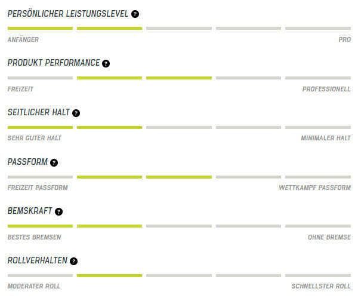Screen dimensions: 358x301
Task: Click the Anfänger label
Action: click(23, 39)
